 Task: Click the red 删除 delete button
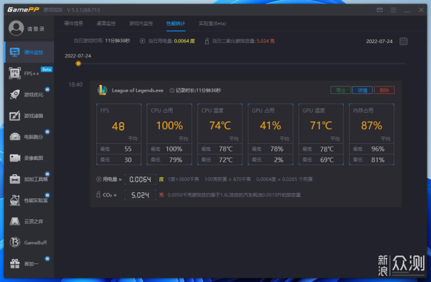(384, 90)
